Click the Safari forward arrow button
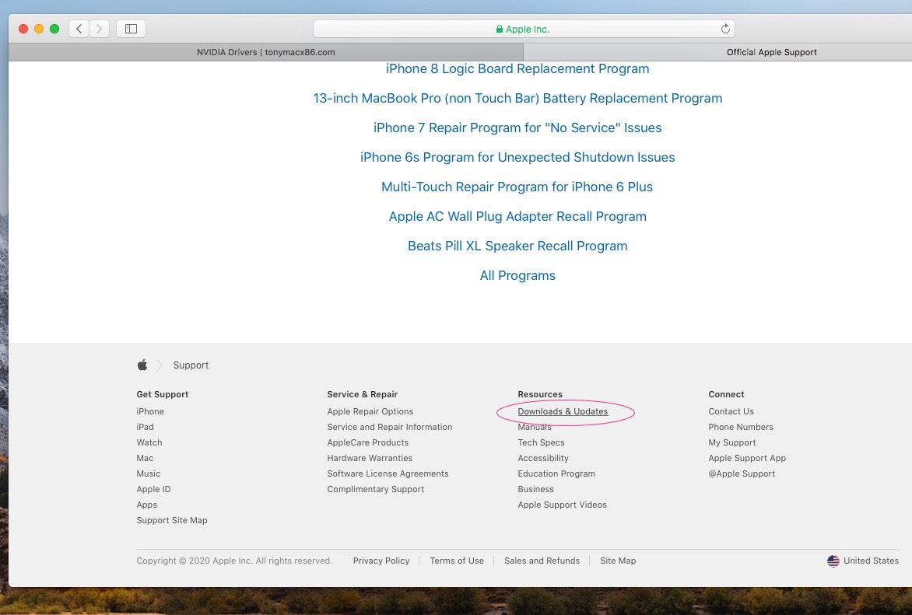The image size is (912, 615). tap(99, 29)
